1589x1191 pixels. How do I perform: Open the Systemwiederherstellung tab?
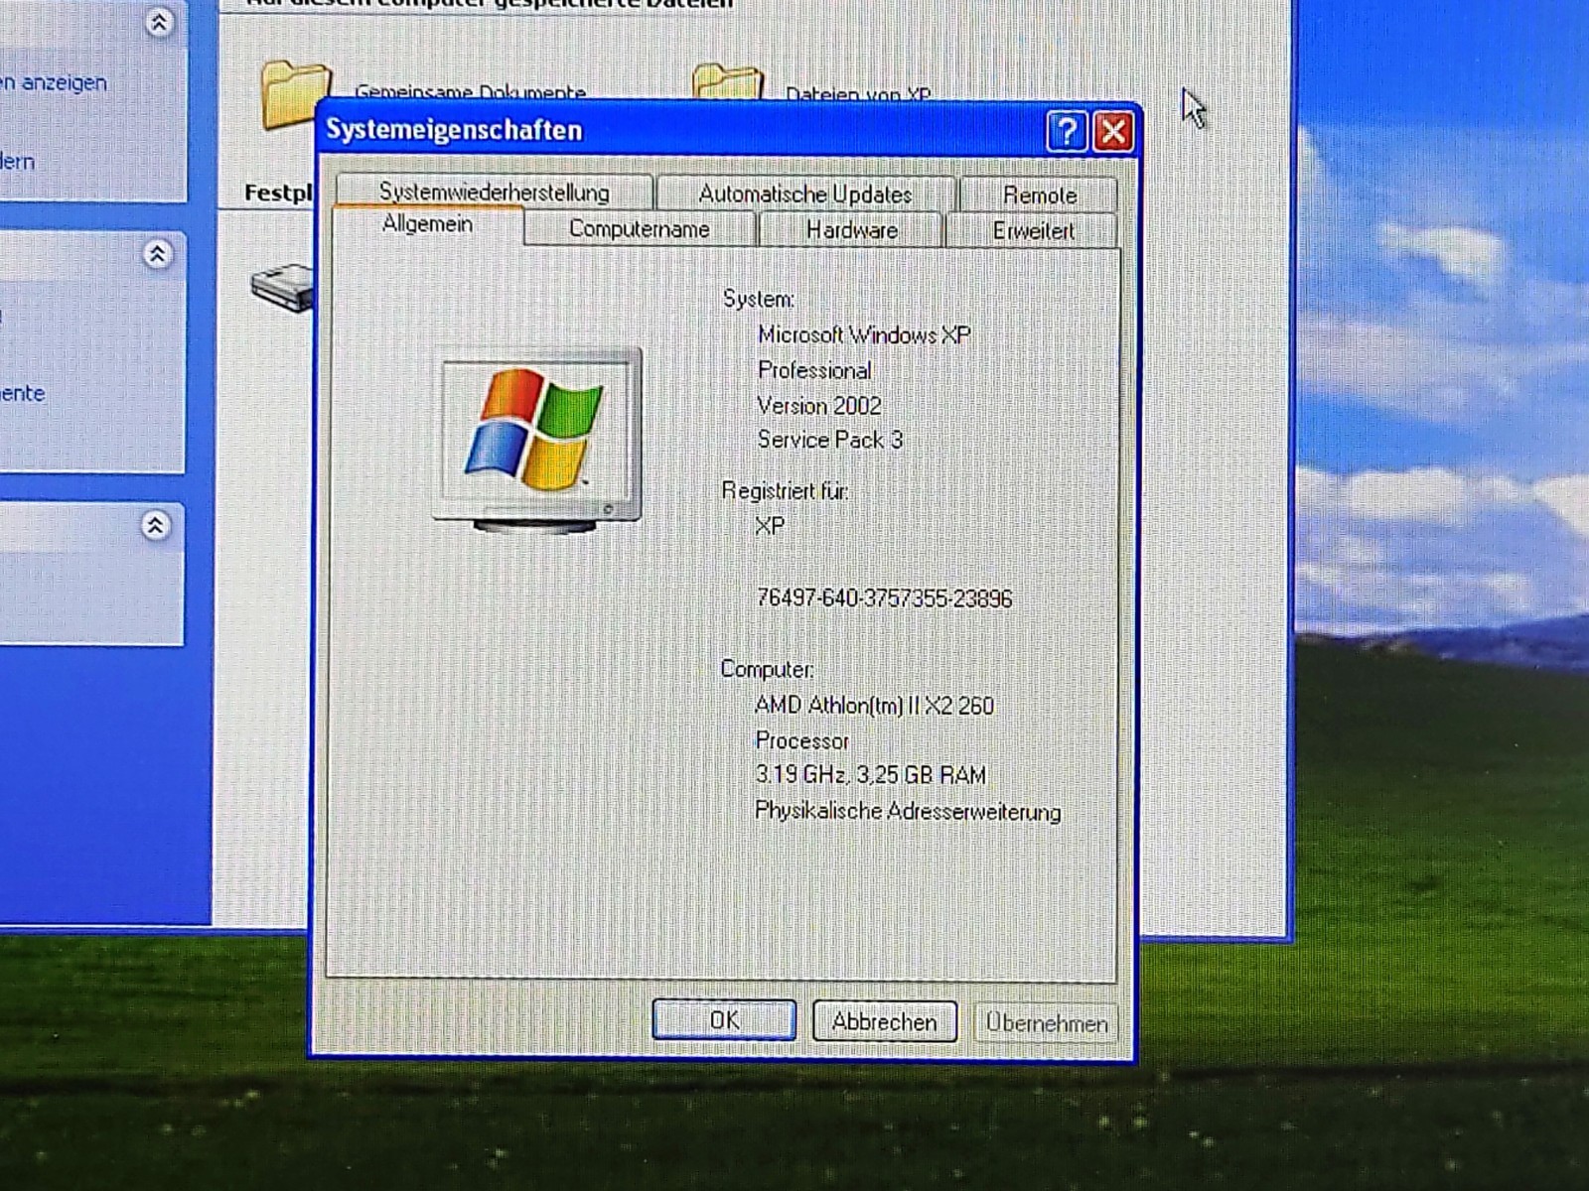click(x=495, y=192)
